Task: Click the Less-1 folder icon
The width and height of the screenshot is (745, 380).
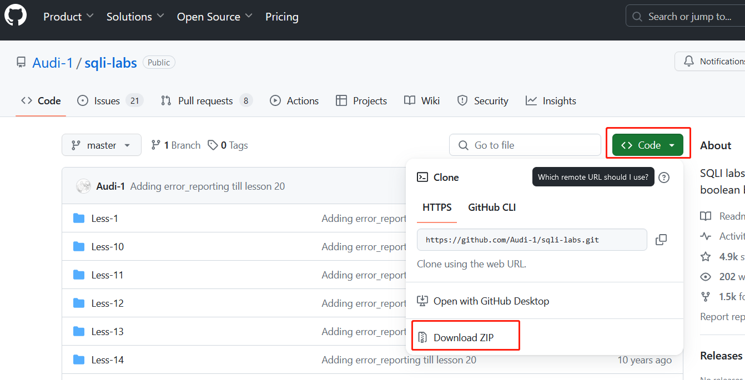Action: [79, 219]
